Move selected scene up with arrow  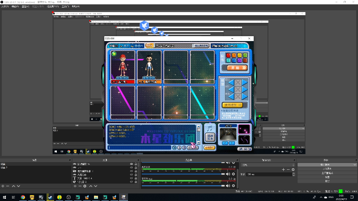[x=13, y=186]
